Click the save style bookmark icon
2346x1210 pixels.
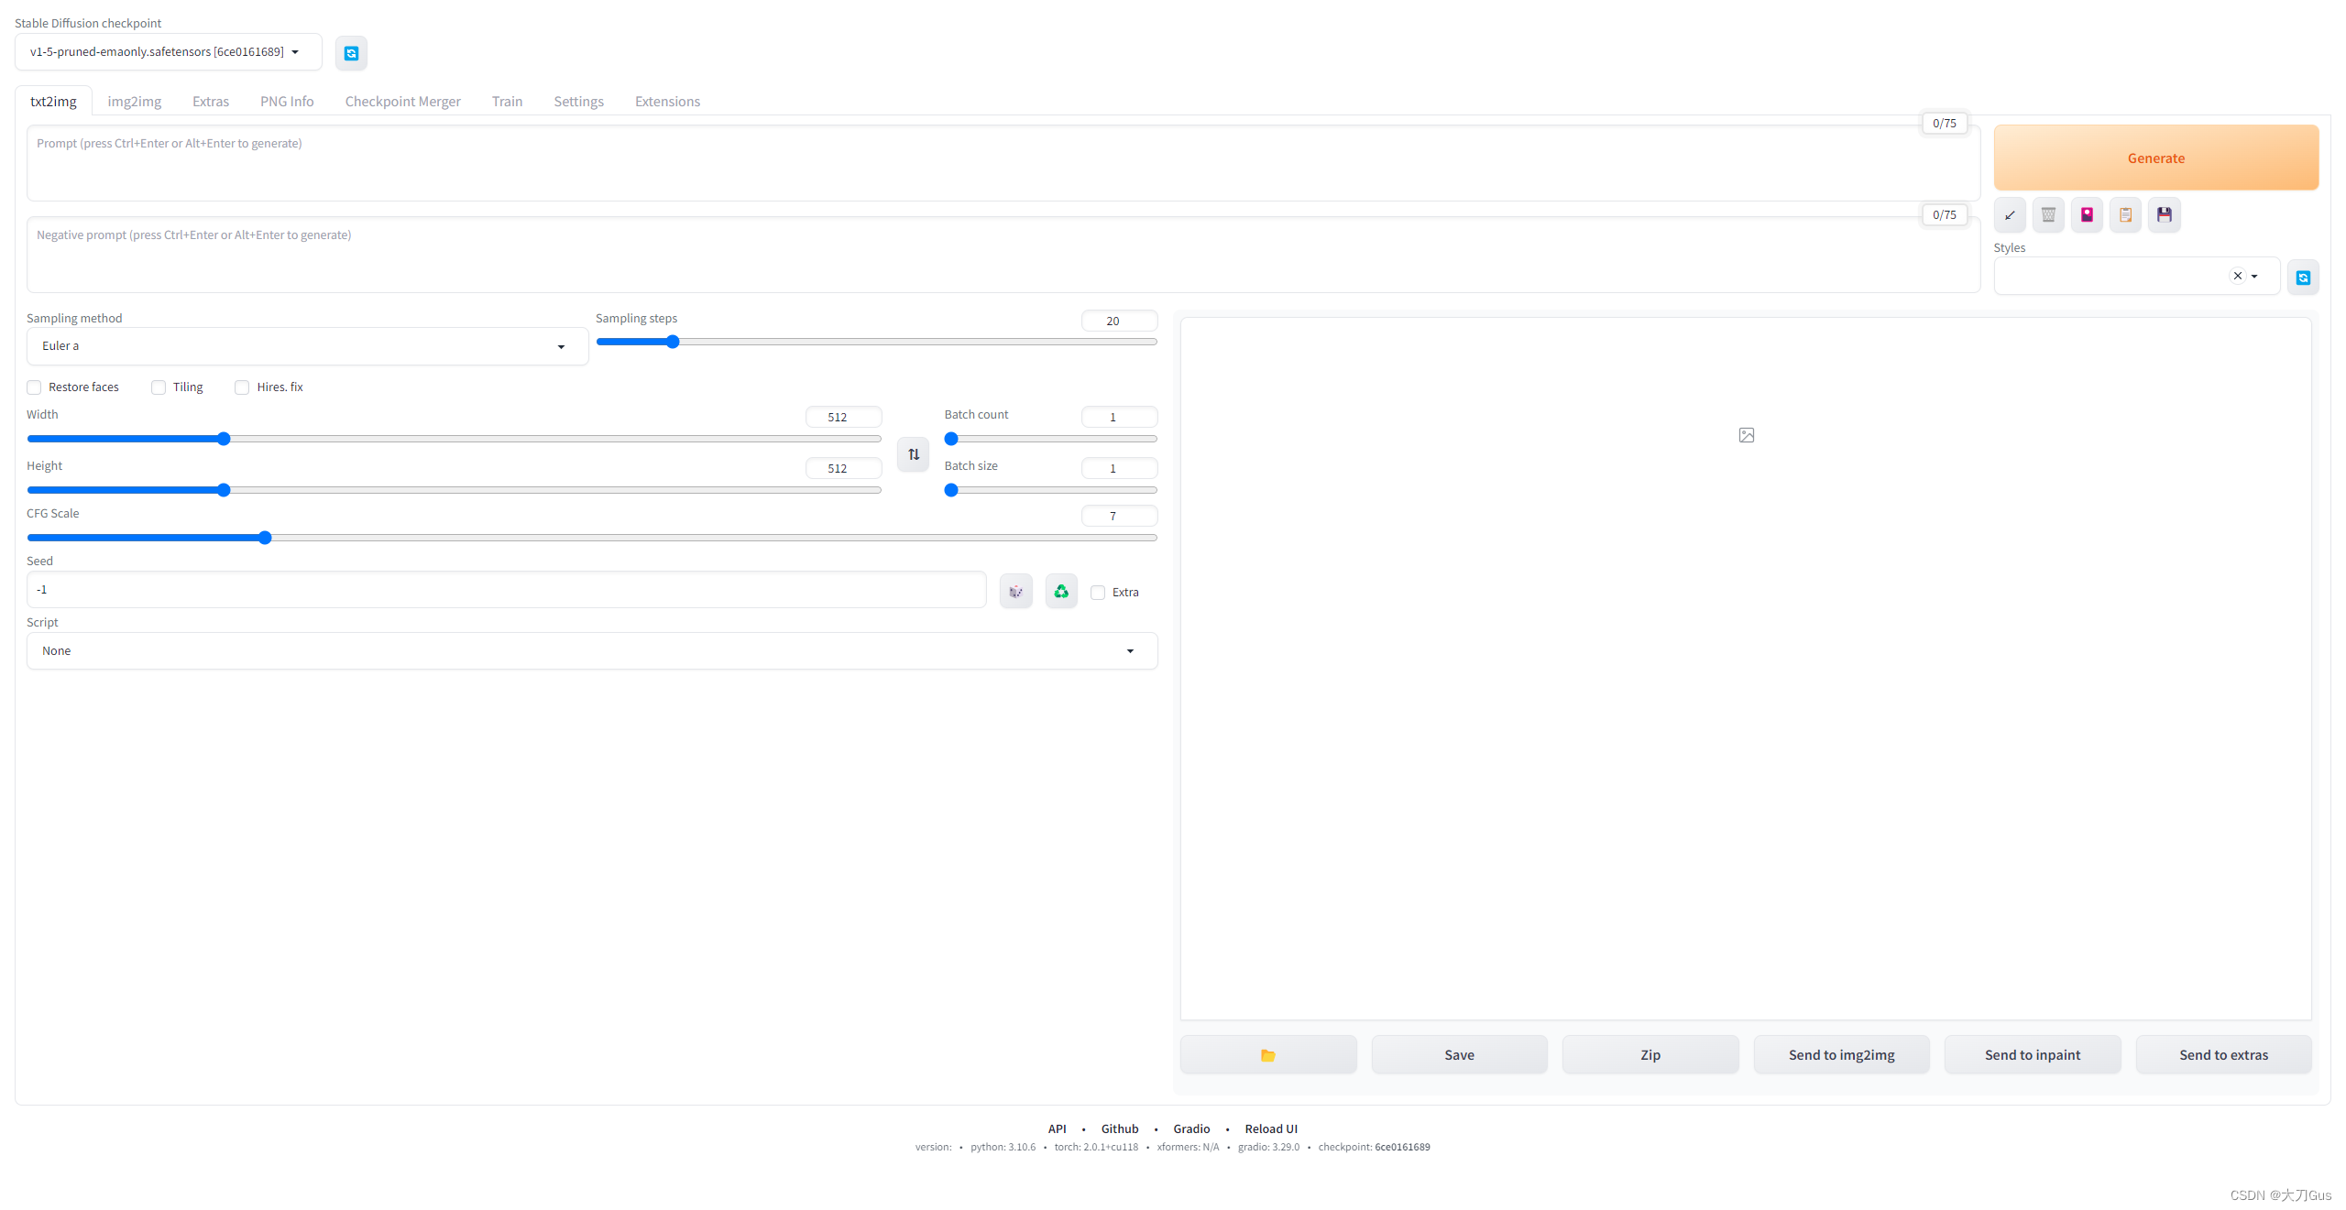point(2164,214)
